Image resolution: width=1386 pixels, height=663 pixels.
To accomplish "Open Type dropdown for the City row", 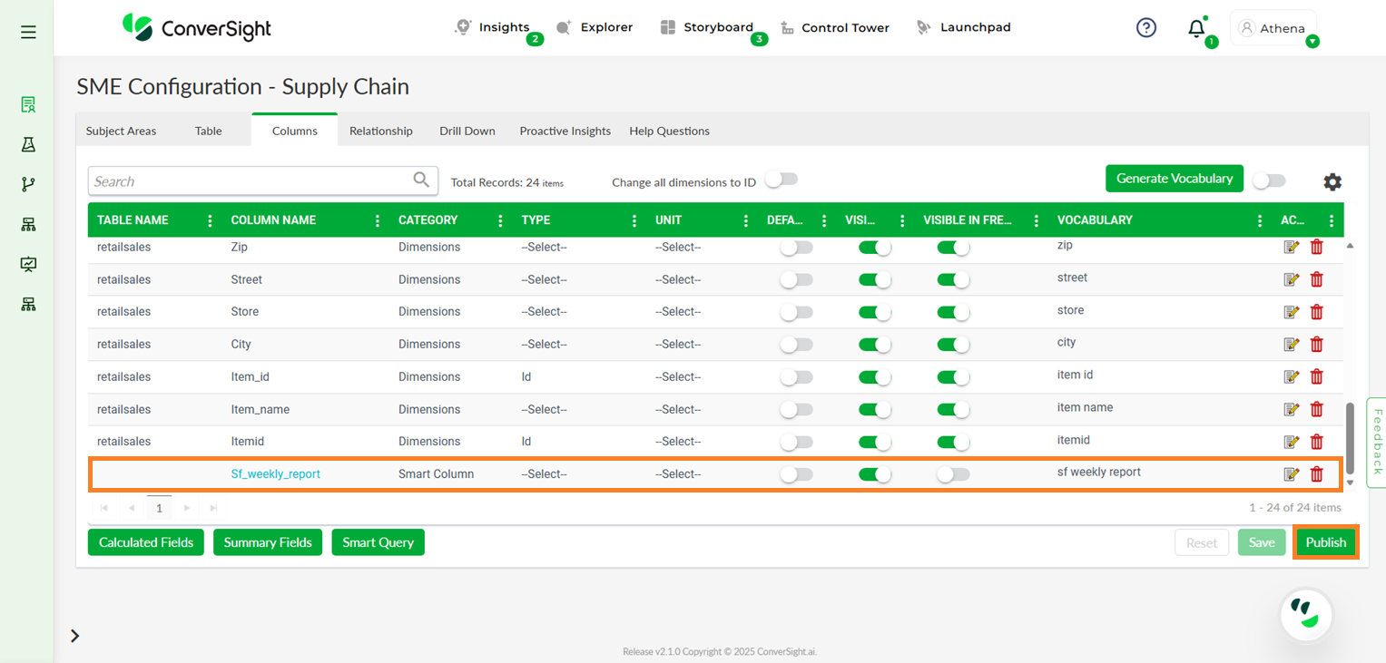I will click(544, 345).
